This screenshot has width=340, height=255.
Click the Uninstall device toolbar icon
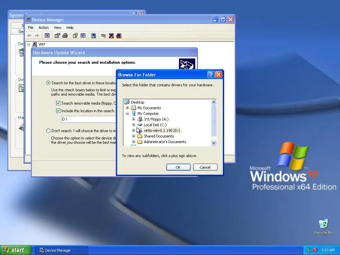(111, 36)
